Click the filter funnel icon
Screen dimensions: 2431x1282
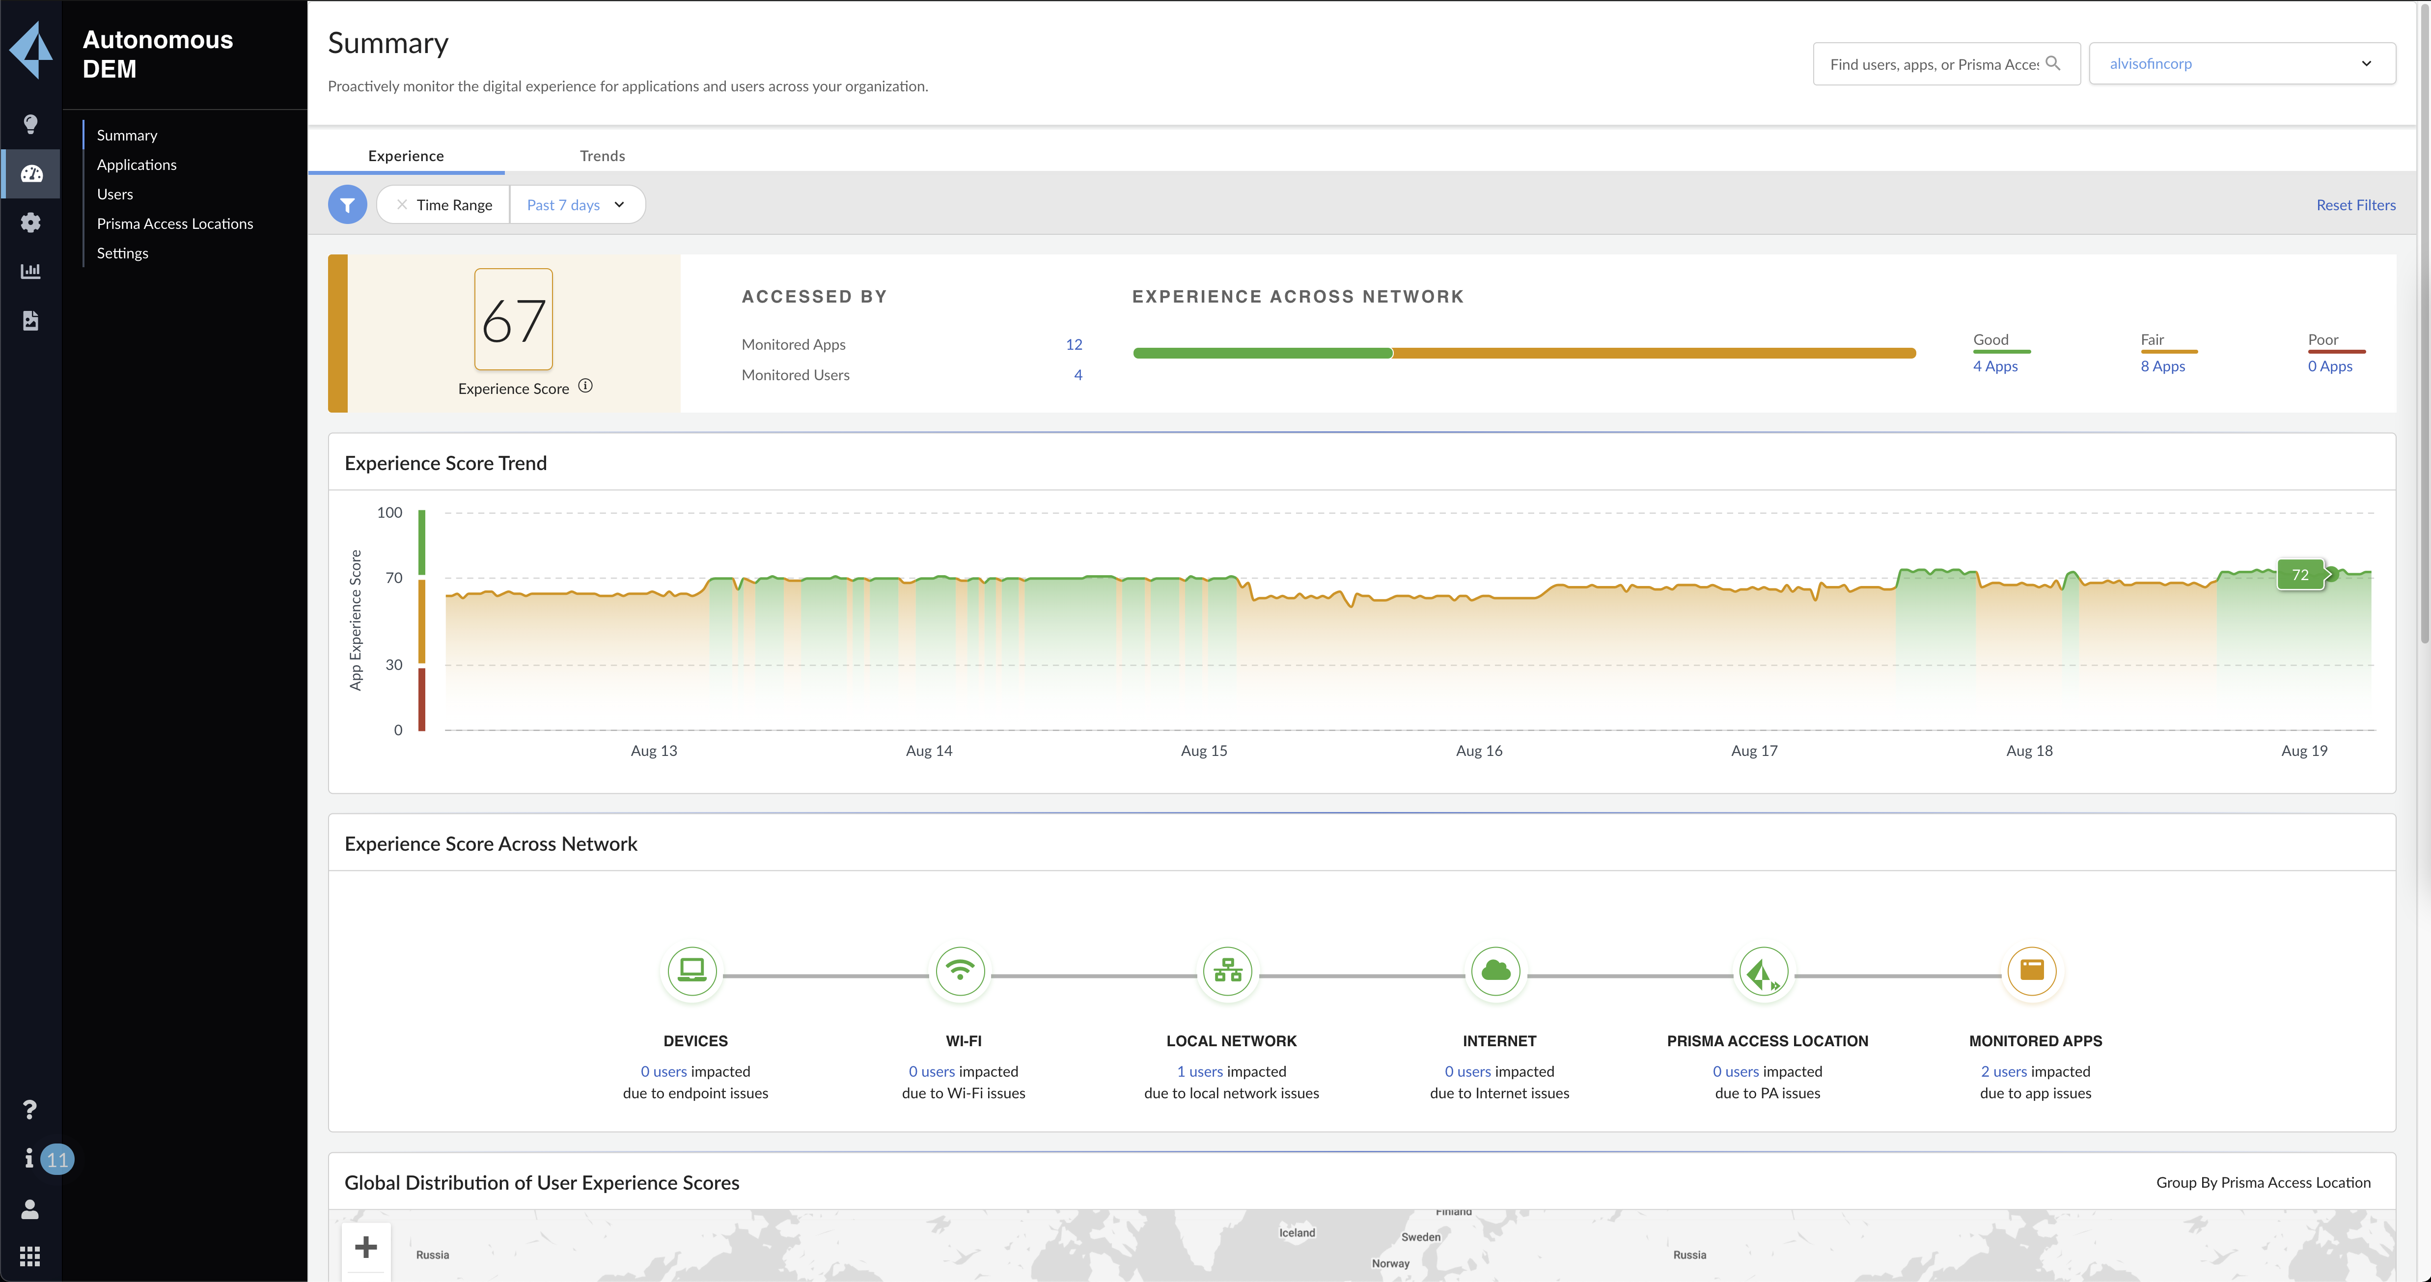point(346,204)
